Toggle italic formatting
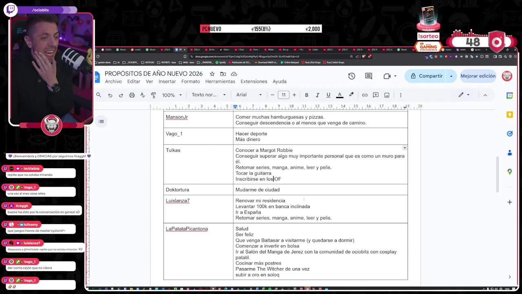 click(317, 95)
